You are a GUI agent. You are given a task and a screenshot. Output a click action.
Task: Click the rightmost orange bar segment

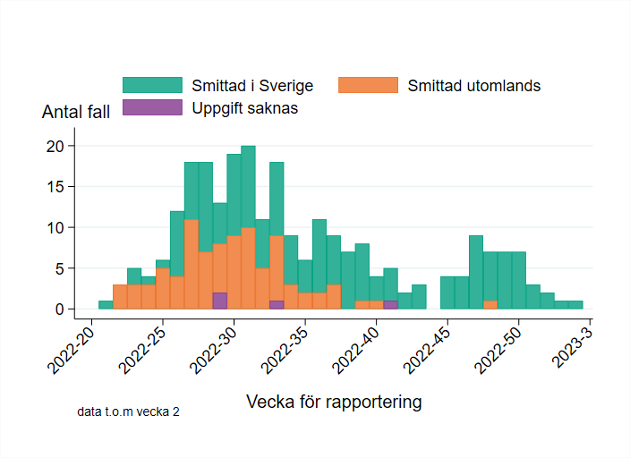point(490,305)
